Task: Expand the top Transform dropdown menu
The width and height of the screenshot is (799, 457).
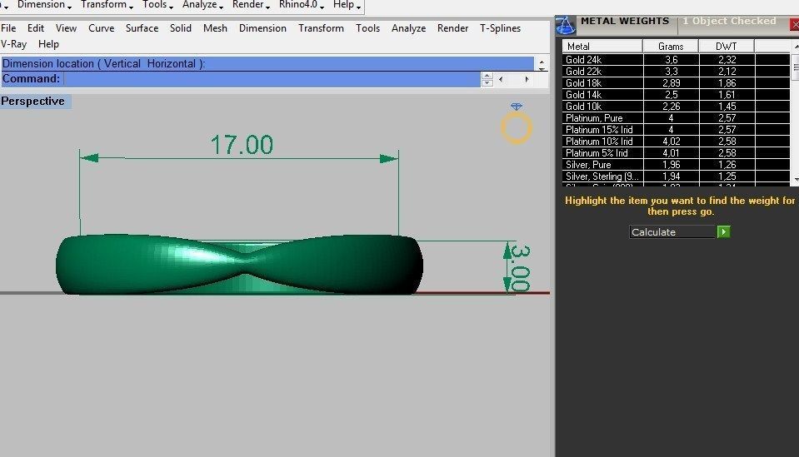Action: [107, 5]
